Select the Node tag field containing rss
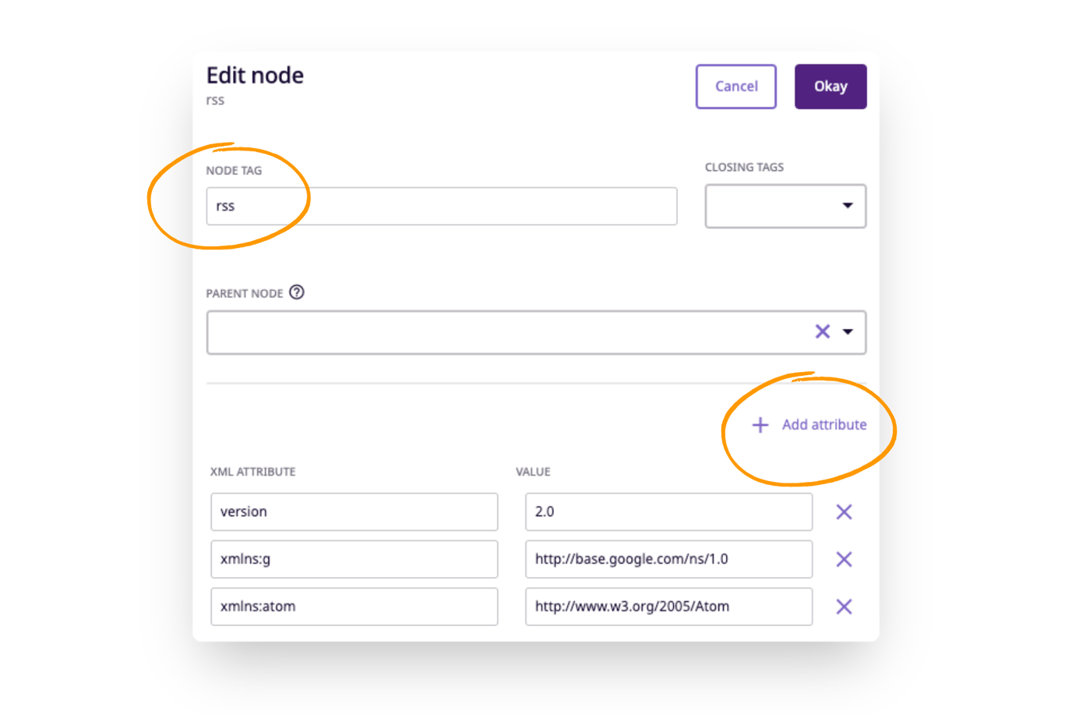 tap(442, 206)
